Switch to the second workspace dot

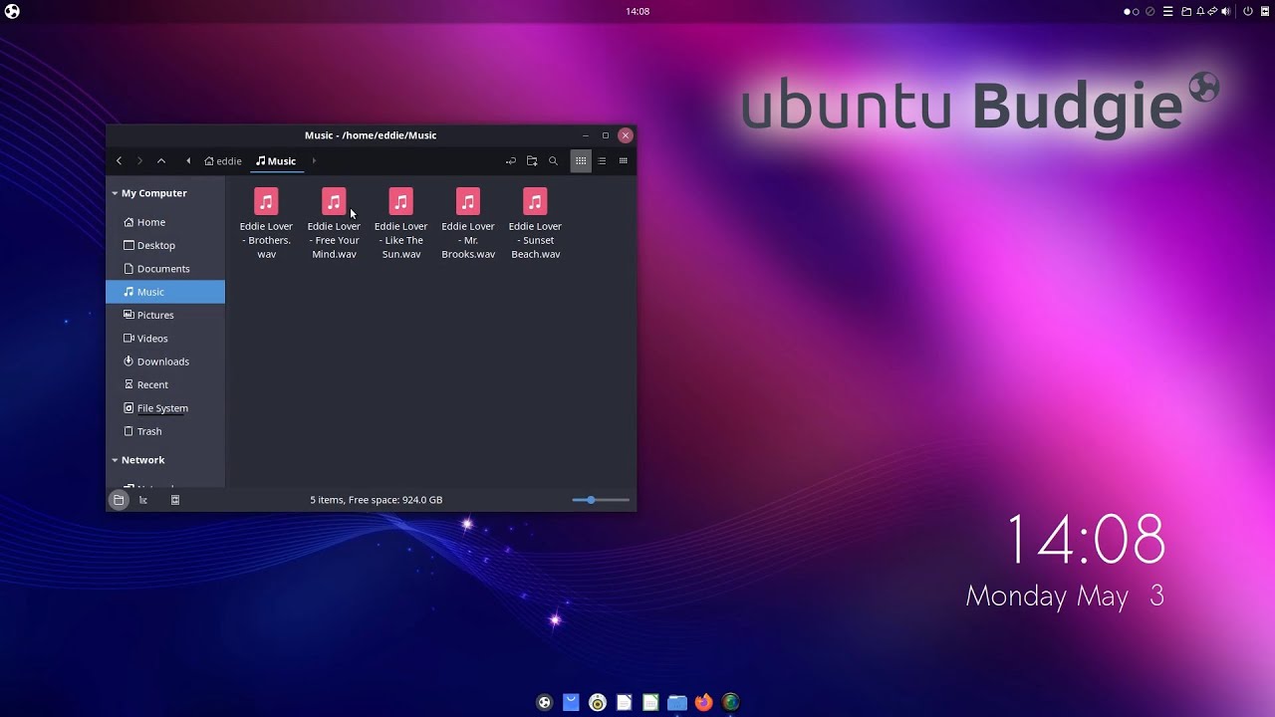[1136, 12]
